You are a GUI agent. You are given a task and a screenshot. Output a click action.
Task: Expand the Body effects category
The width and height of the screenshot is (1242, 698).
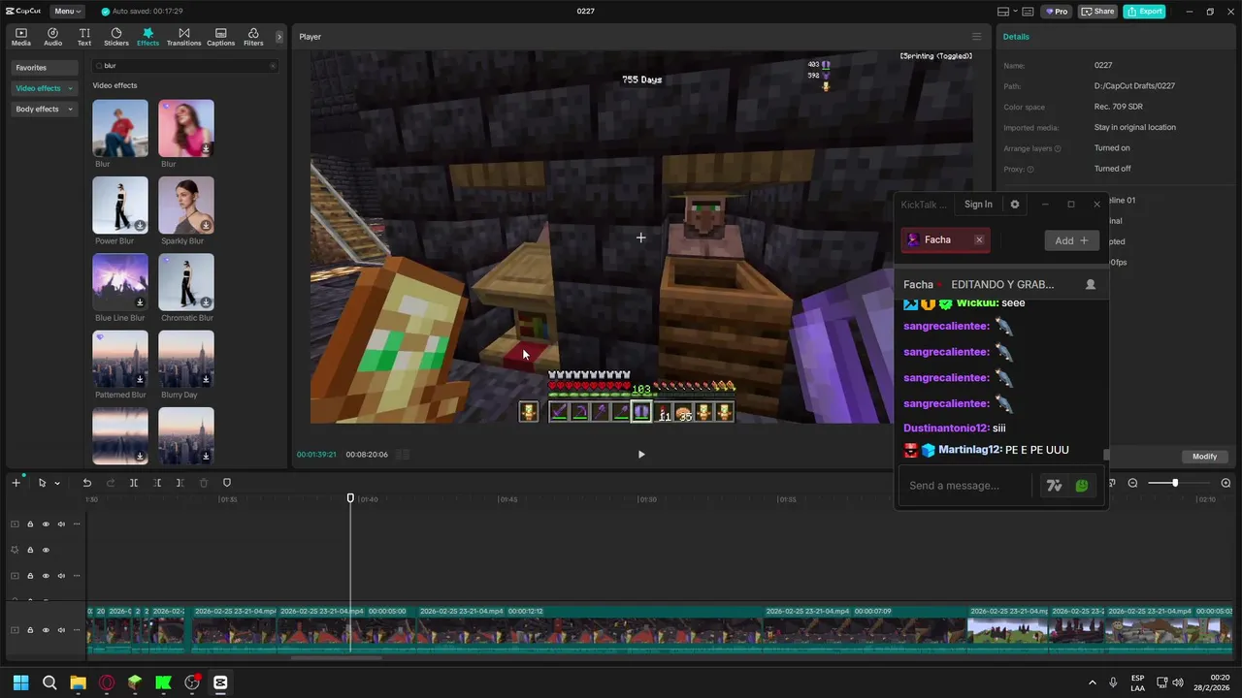point(44,110)
